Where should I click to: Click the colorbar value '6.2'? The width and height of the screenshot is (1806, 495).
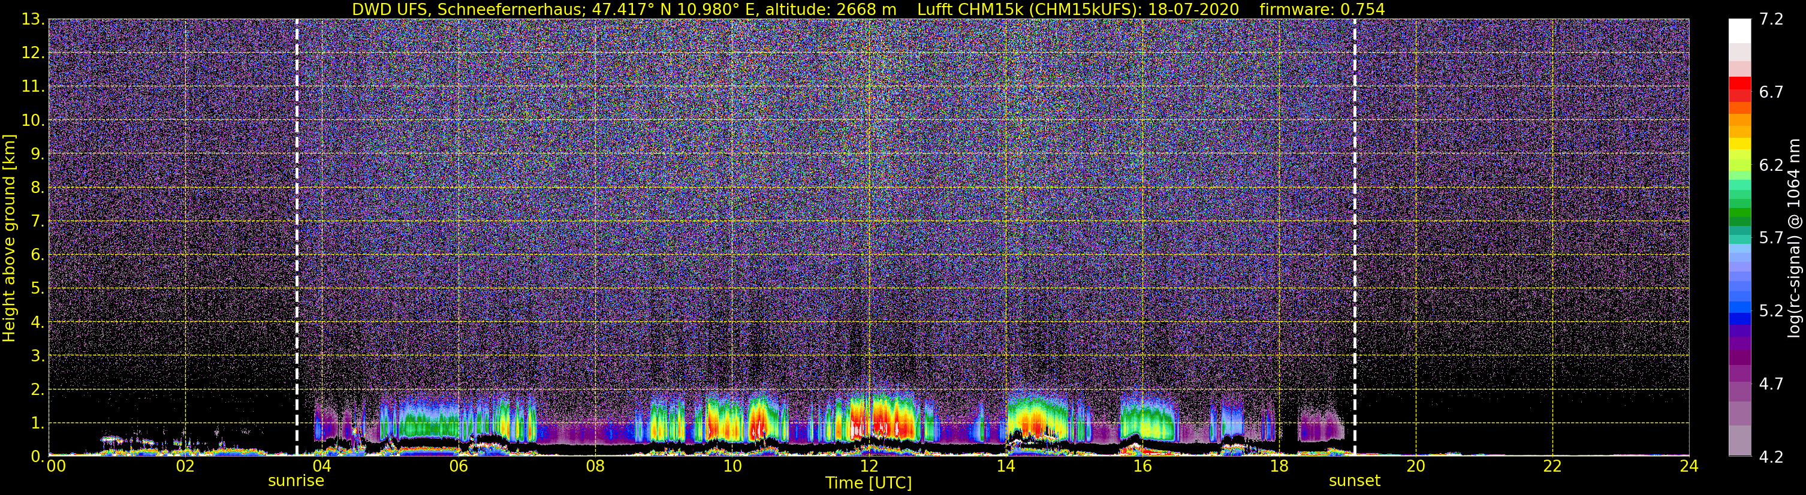[x=1771, y=165]
